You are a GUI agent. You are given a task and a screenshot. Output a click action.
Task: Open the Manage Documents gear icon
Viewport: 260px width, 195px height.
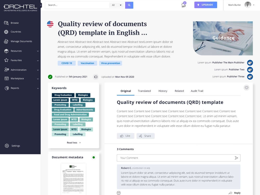pos(6,41)
